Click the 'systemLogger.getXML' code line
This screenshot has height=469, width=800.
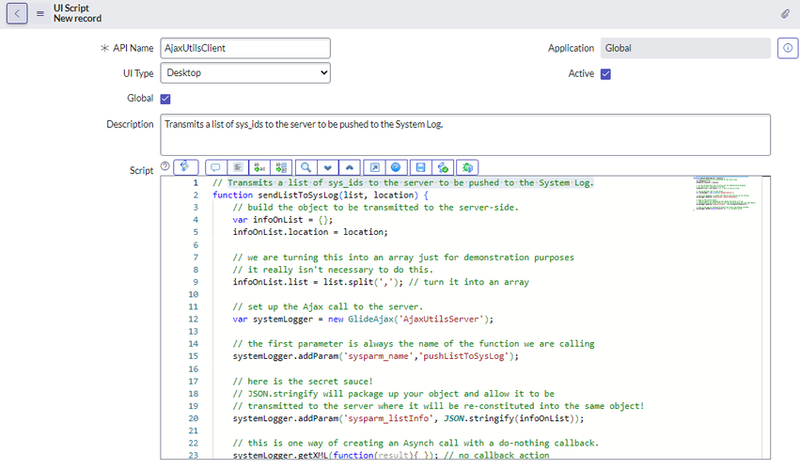tap(391, 455)
